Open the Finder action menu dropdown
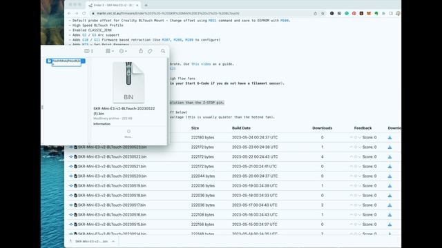442x248 pixels. 123,51
